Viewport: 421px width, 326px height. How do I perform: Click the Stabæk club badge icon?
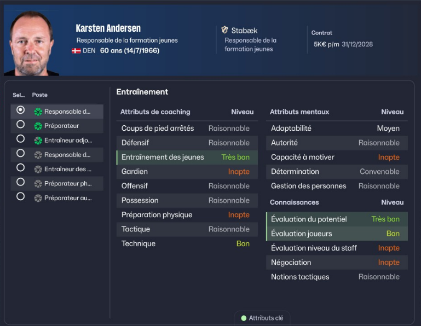[x=224, y=30]
